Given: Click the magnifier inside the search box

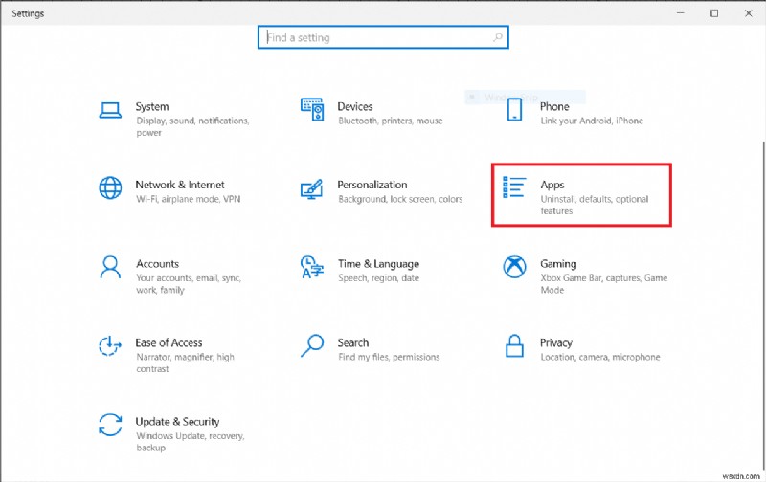Looking at the screenshot, I should pyautogui.click(x=497, y=38).
